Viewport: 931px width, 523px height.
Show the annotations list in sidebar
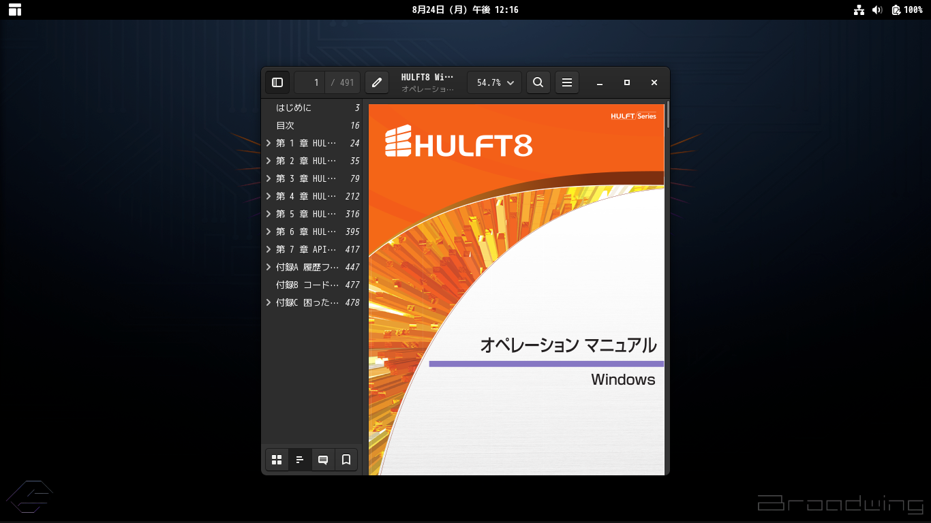pos(323,460)
